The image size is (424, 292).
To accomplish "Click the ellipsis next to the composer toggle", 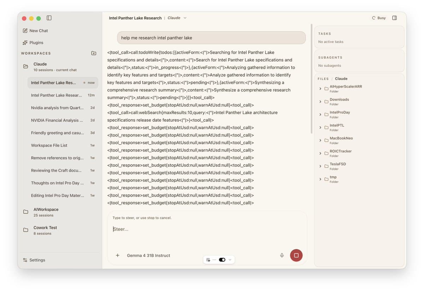I will click(214, 259).
